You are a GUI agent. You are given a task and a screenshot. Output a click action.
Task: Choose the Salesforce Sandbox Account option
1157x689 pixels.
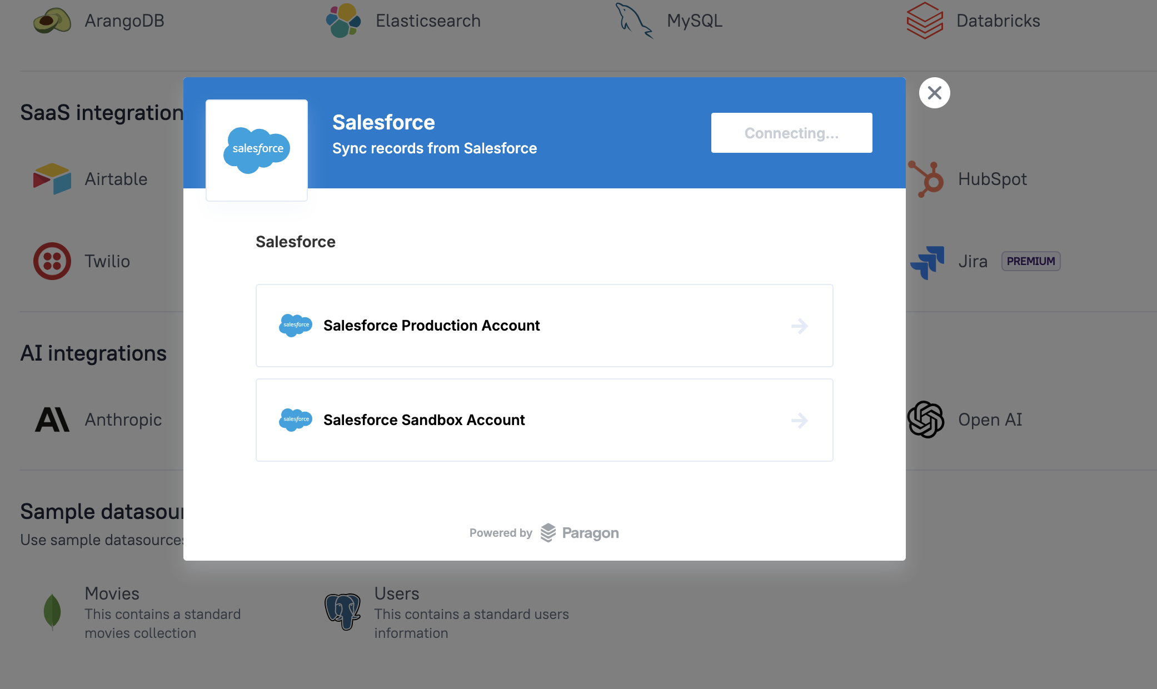pyautogui.click(x=543, y=421)
